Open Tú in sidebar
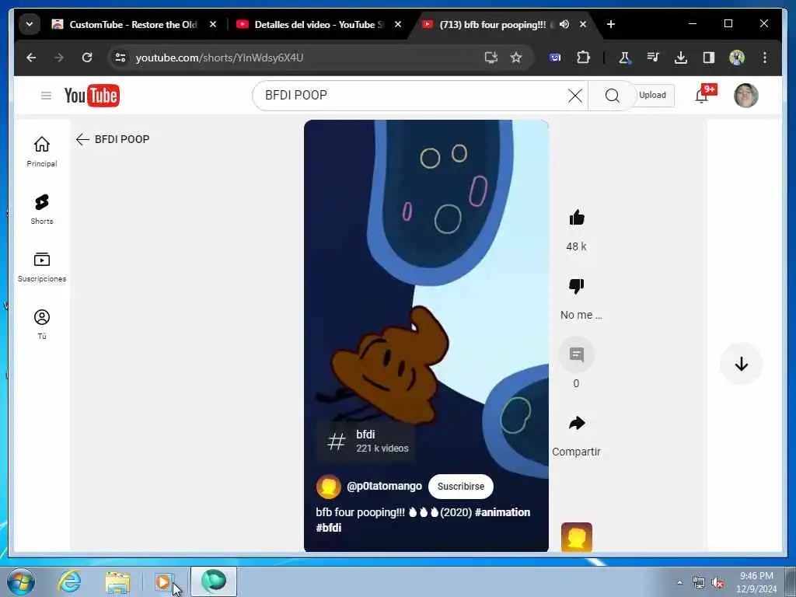Image resolution: width=796 pixels, height=597 pixels. click(42, 324)
